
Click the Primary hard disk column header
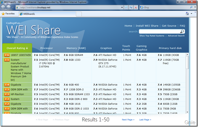170,48
